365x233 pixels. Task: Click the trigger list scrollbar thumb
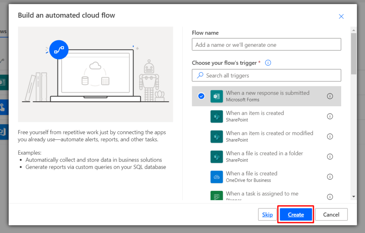354,54
